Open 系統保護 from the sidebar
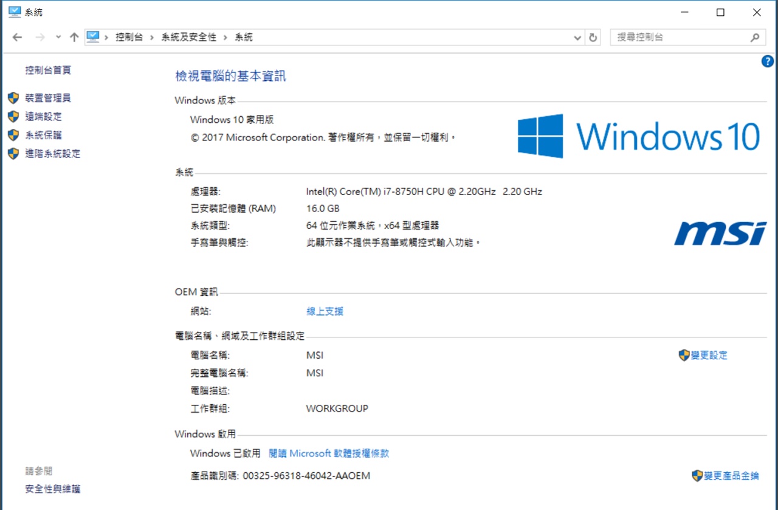 pos(43,135)
